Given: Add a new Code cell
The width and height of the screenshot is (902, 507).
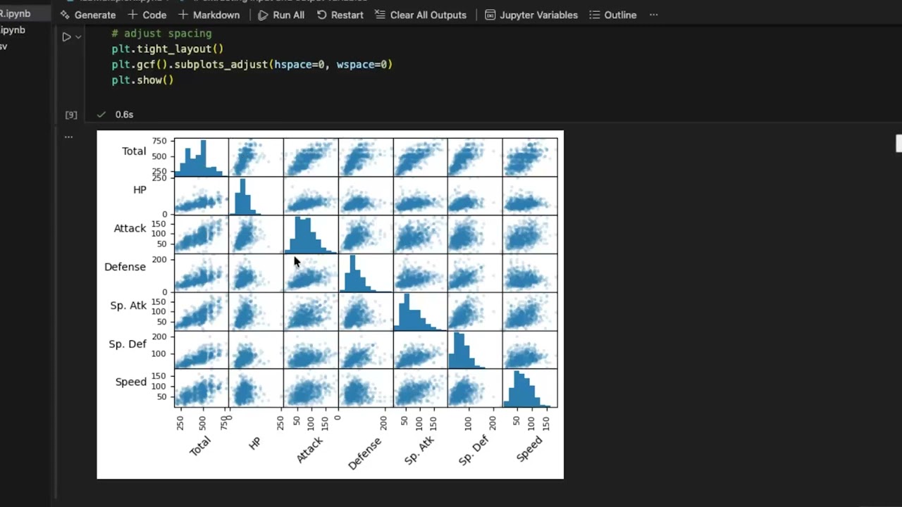Looking at the screenshot, I should tap(147, 15).
